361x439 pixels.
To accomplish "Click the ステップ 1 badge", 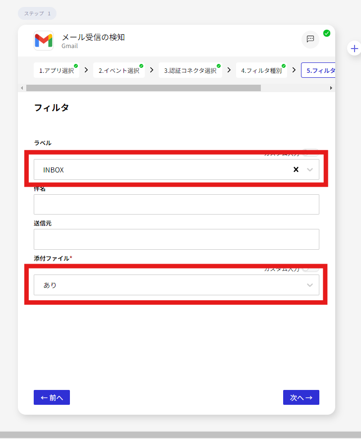I will 37,13.
